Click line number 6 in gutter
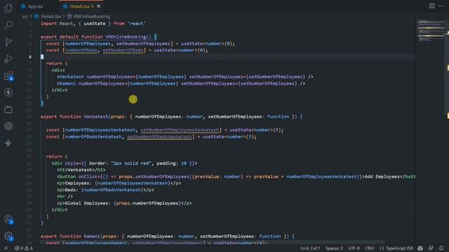The image size is (449, 252). [x=30, y=57]
